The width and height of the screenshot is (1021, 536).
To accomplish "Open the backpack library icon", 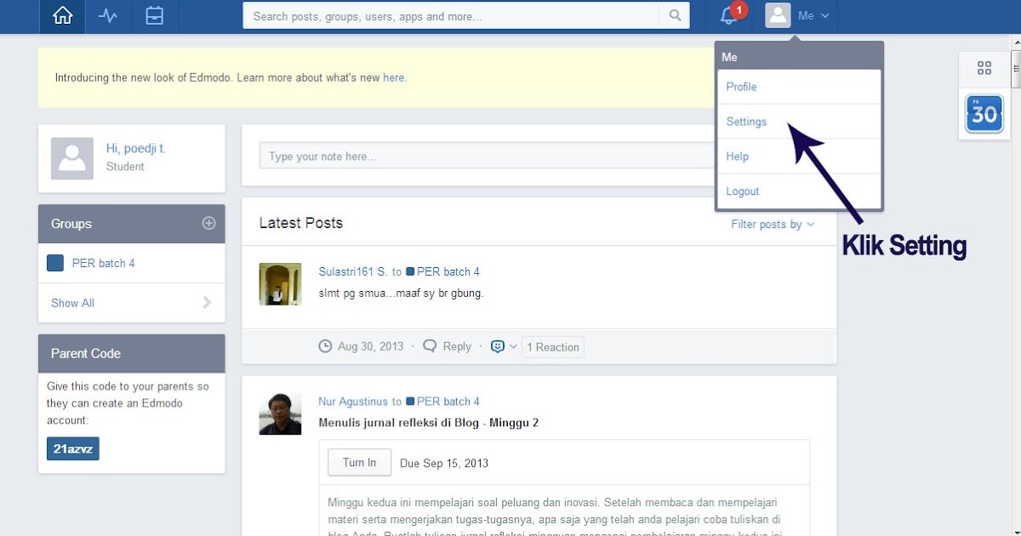I will [x=154, y=16].
